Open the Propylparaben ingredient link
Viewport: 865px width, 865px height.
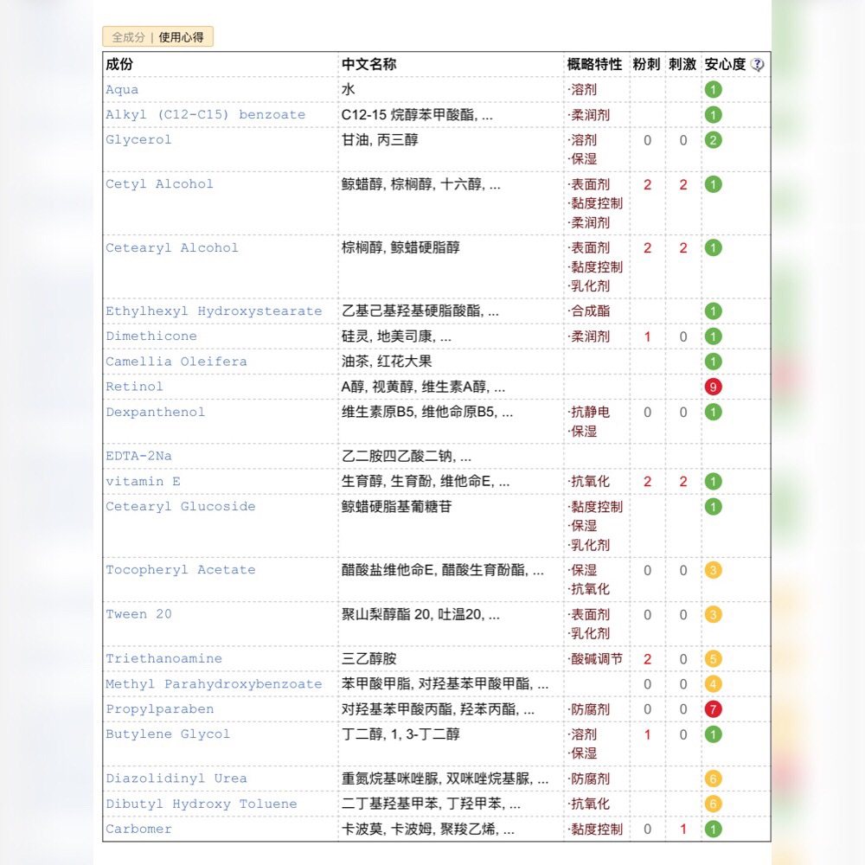159,709
